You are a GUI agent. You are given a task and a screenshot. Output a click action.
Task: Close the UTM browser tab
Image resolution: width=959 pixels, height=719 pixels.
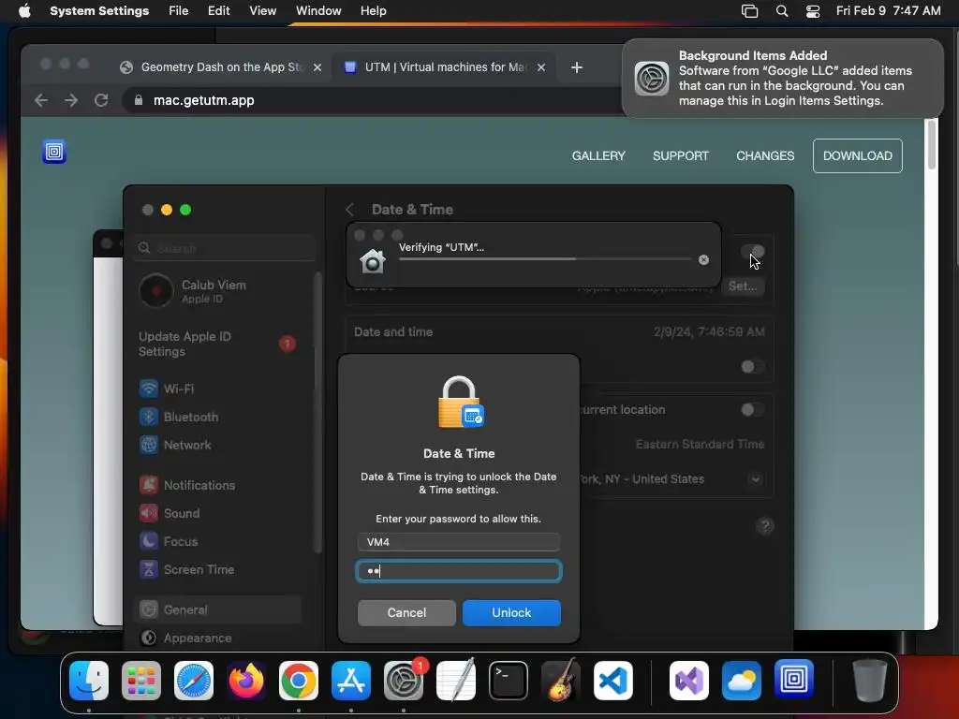point(541,67)
